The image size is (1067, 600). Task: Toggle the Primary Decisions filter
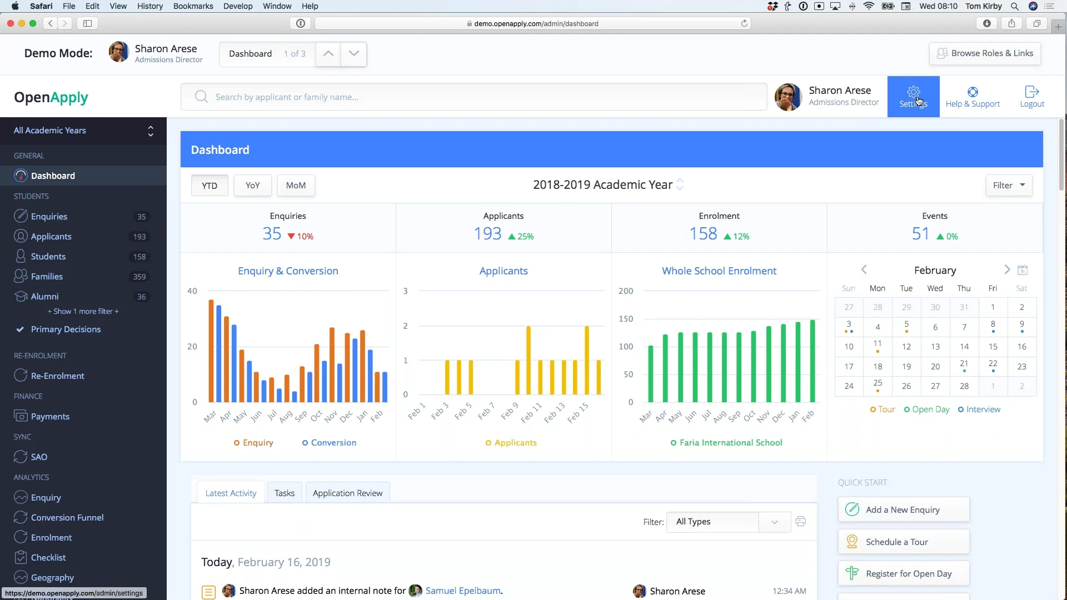coord(65,329)
